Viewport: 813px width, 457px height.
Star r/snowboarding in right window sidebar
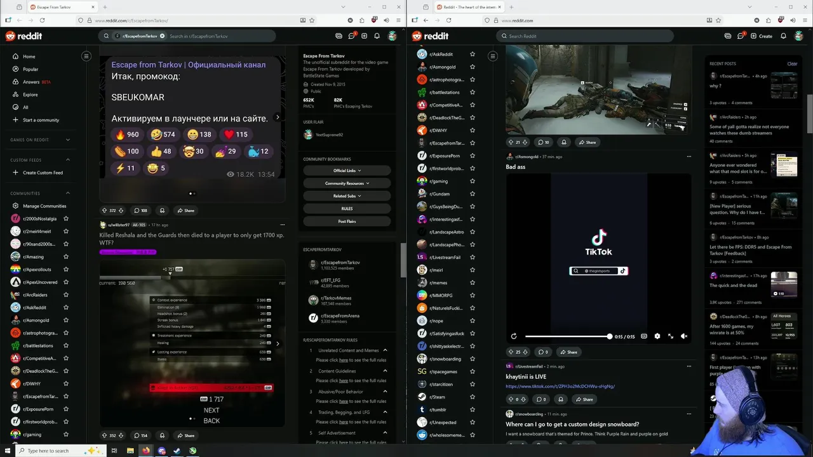(x=472, y=359)
